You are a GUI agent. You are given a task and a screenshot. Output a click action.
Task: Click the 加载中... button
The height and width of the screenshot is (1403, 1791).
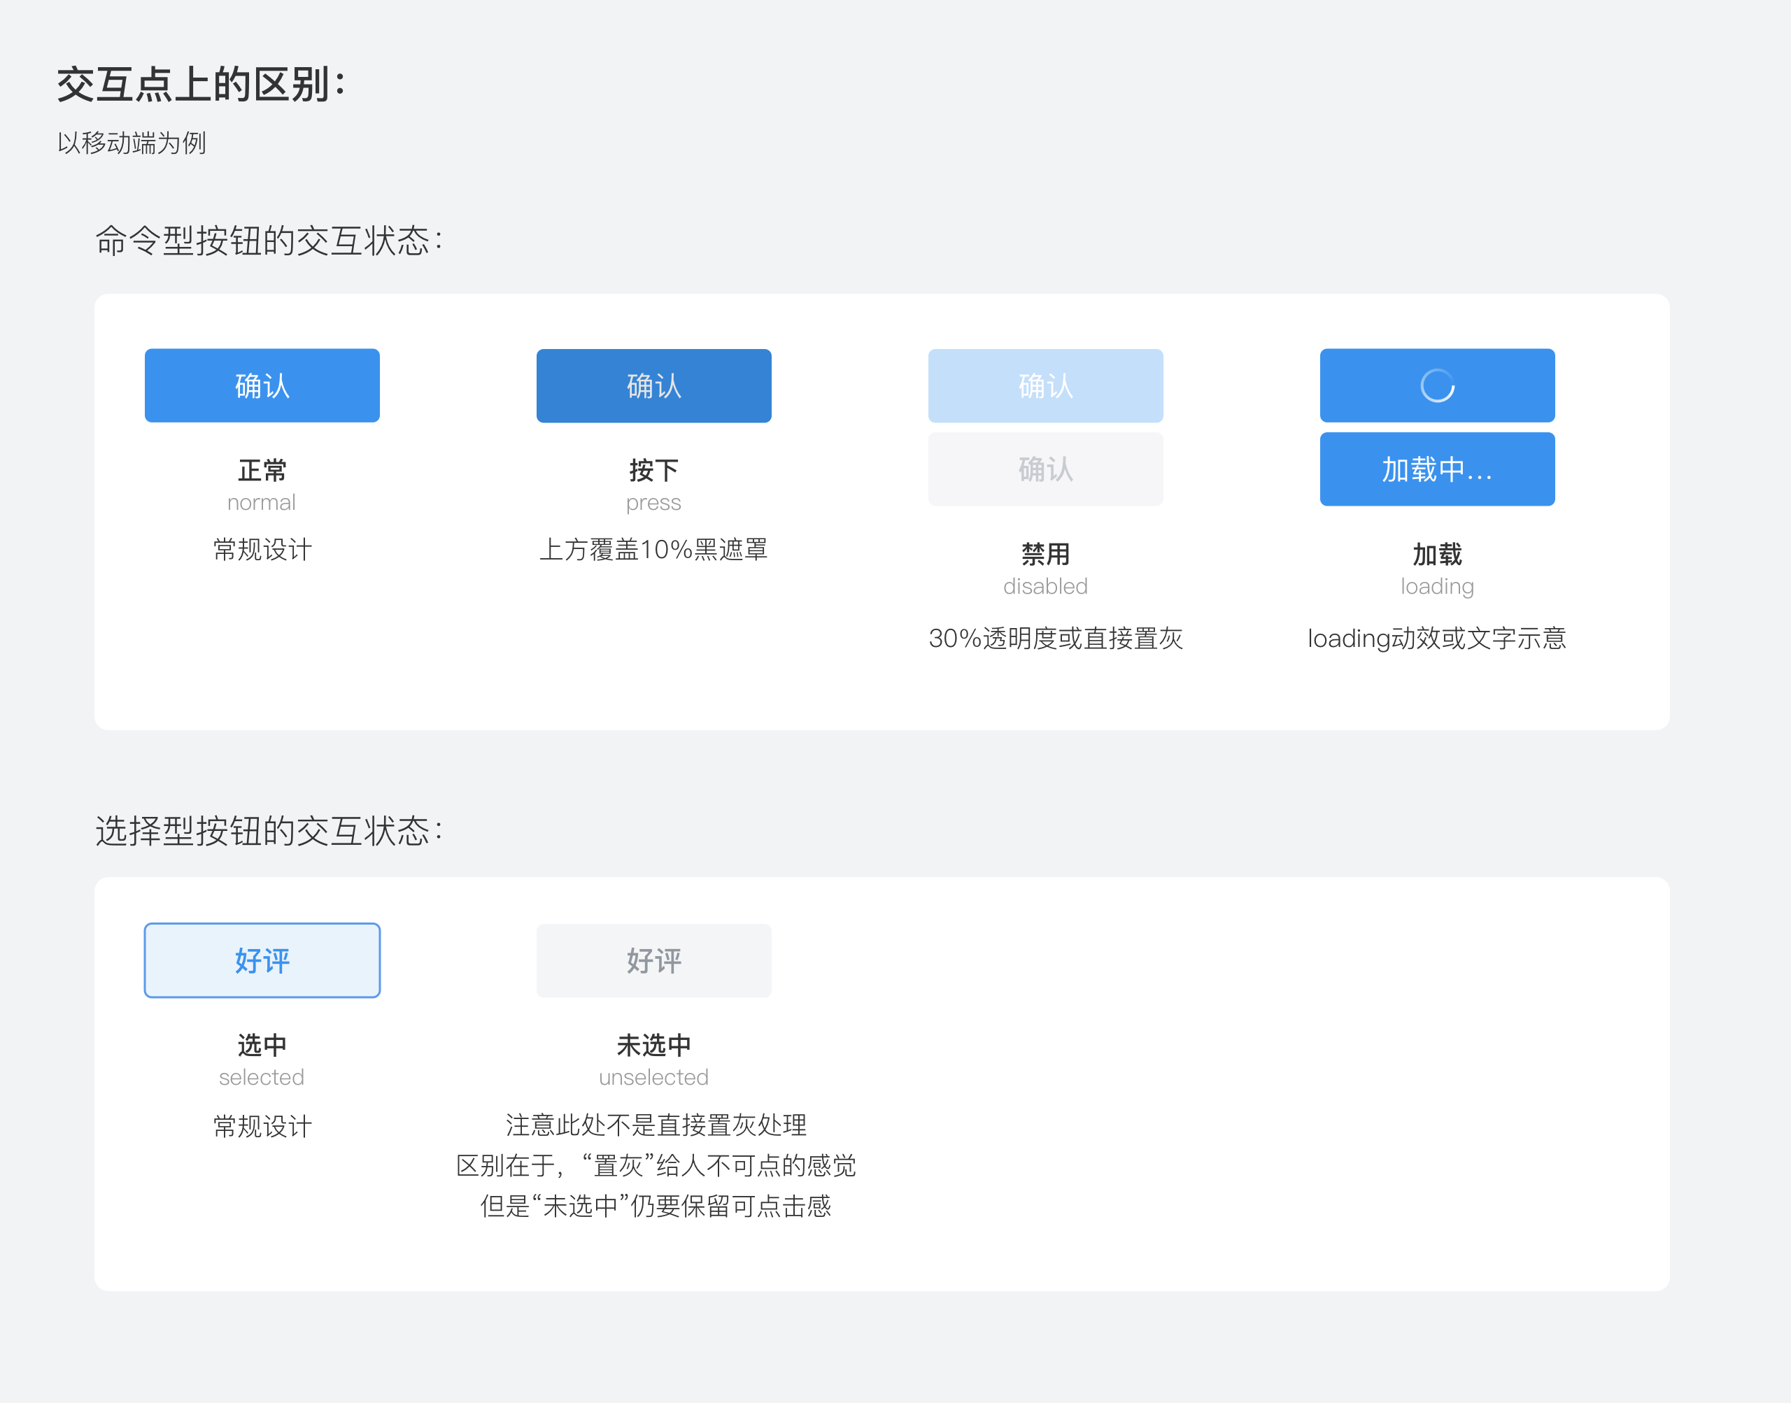coord(1437,469)
